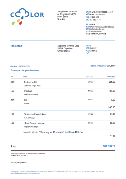Select the Turtleneck shirt line item

click(x=63, y=84)
